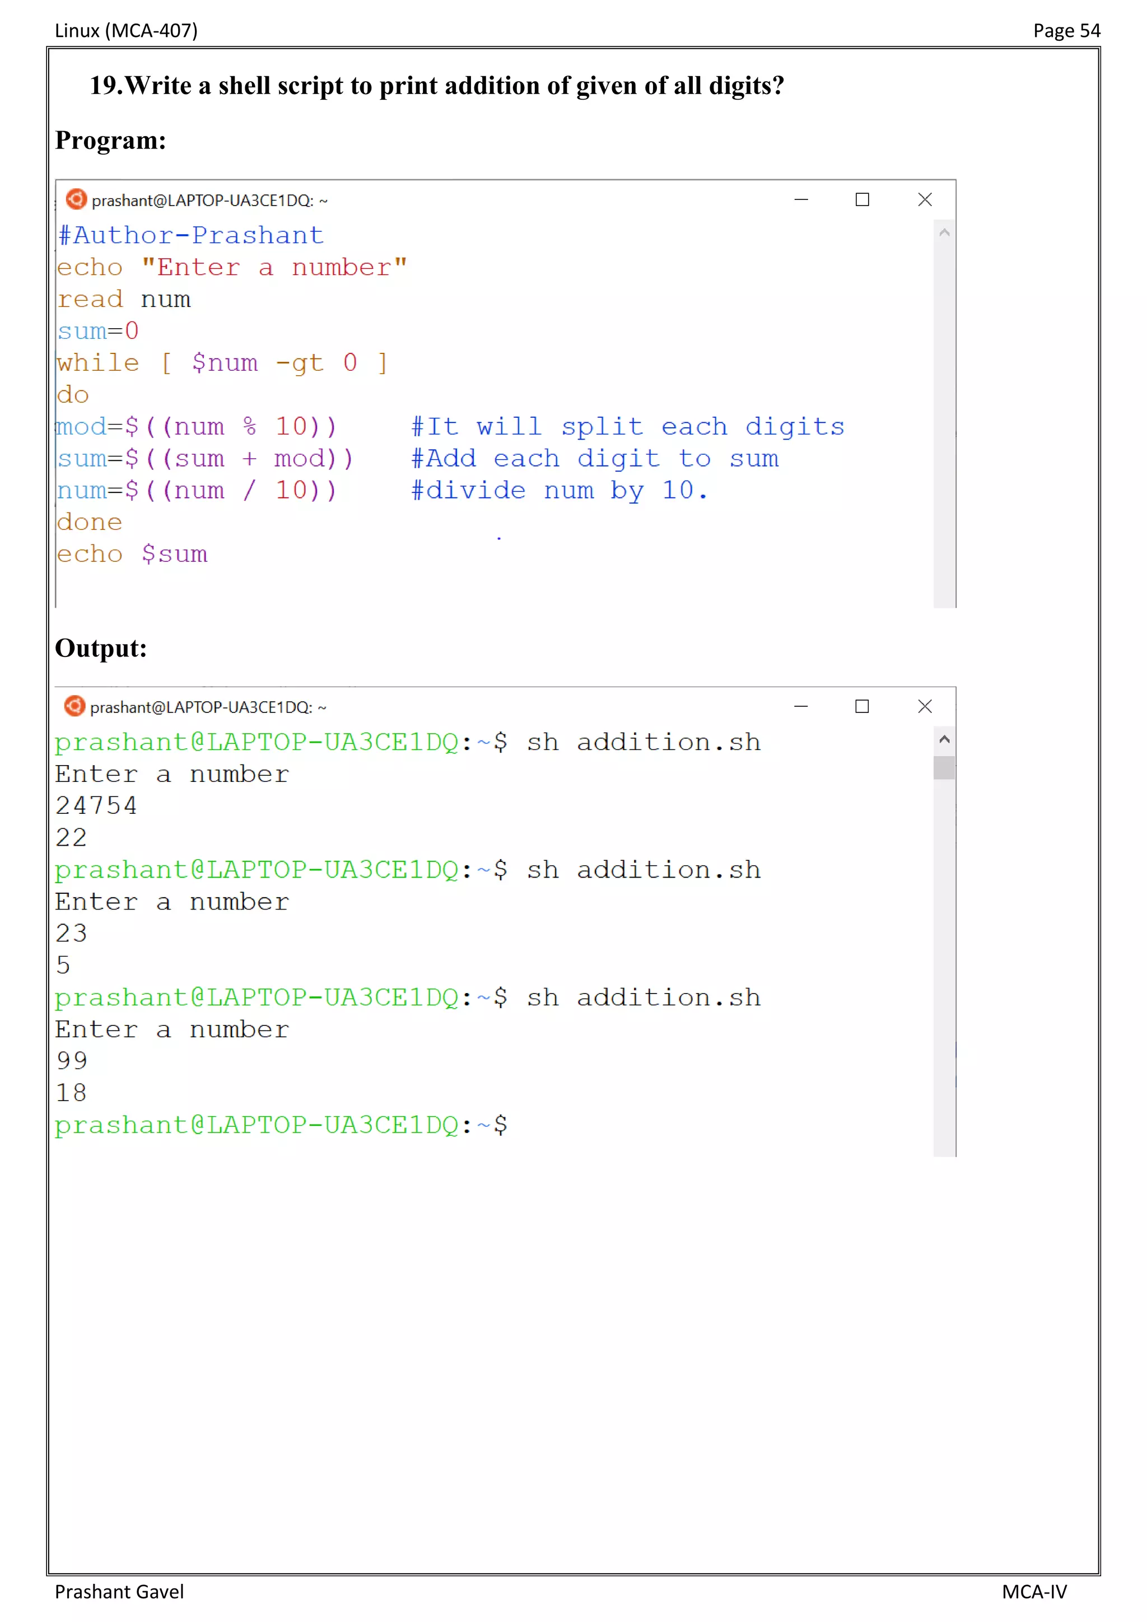
Task: Close the output terminal window
Action: (925, 706)
